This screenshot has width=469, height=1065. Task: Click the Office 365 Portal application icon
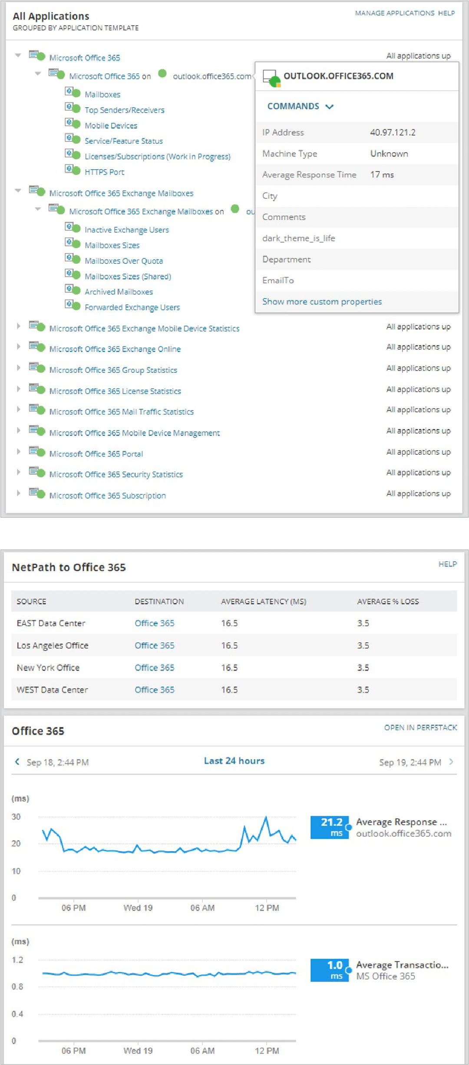coord(37,451)
